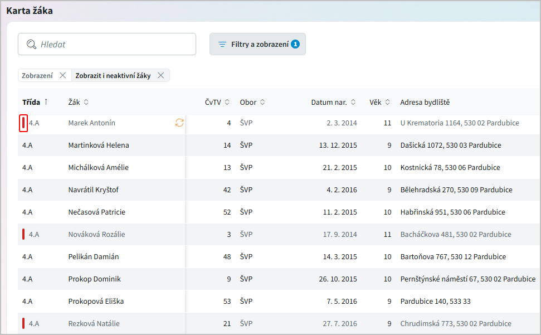Click the red inactive marker for Marek Antonín
The image size is (541, 335).
(23, 123)
